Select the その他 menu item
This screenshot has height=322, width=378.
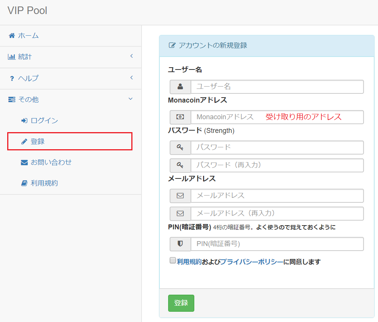pyautogui.click(x=71, y=99)
